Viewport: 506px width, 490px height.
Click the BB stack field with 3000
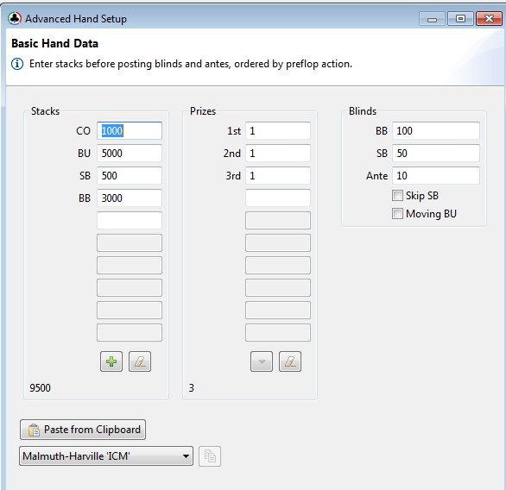click(x=130, y=198)
